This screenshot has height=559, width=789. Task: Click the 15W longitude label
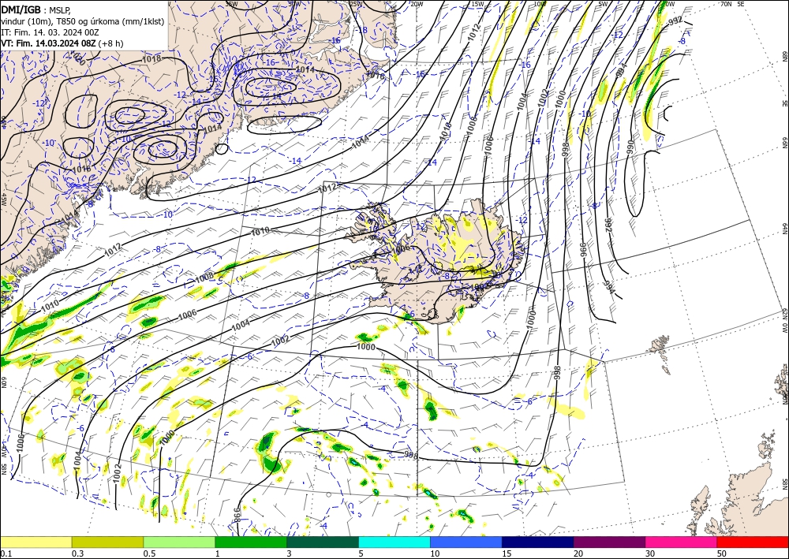[x=477, y=4]
